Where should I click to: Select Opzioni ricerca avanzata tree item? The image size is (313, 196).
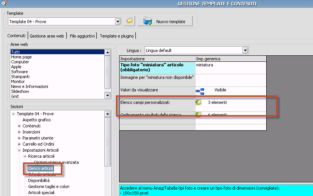click(56, 162)
